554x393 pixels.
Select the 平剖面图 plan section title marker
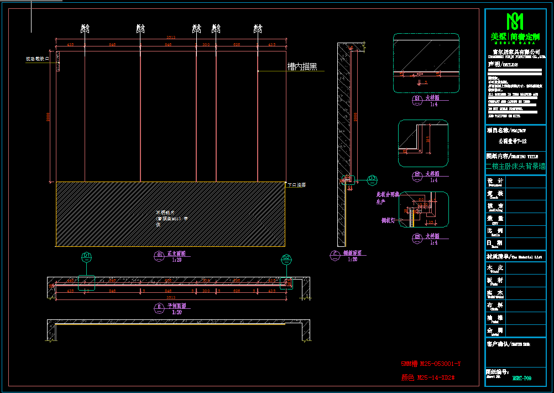pyautogui.click(x=159, y=306)
